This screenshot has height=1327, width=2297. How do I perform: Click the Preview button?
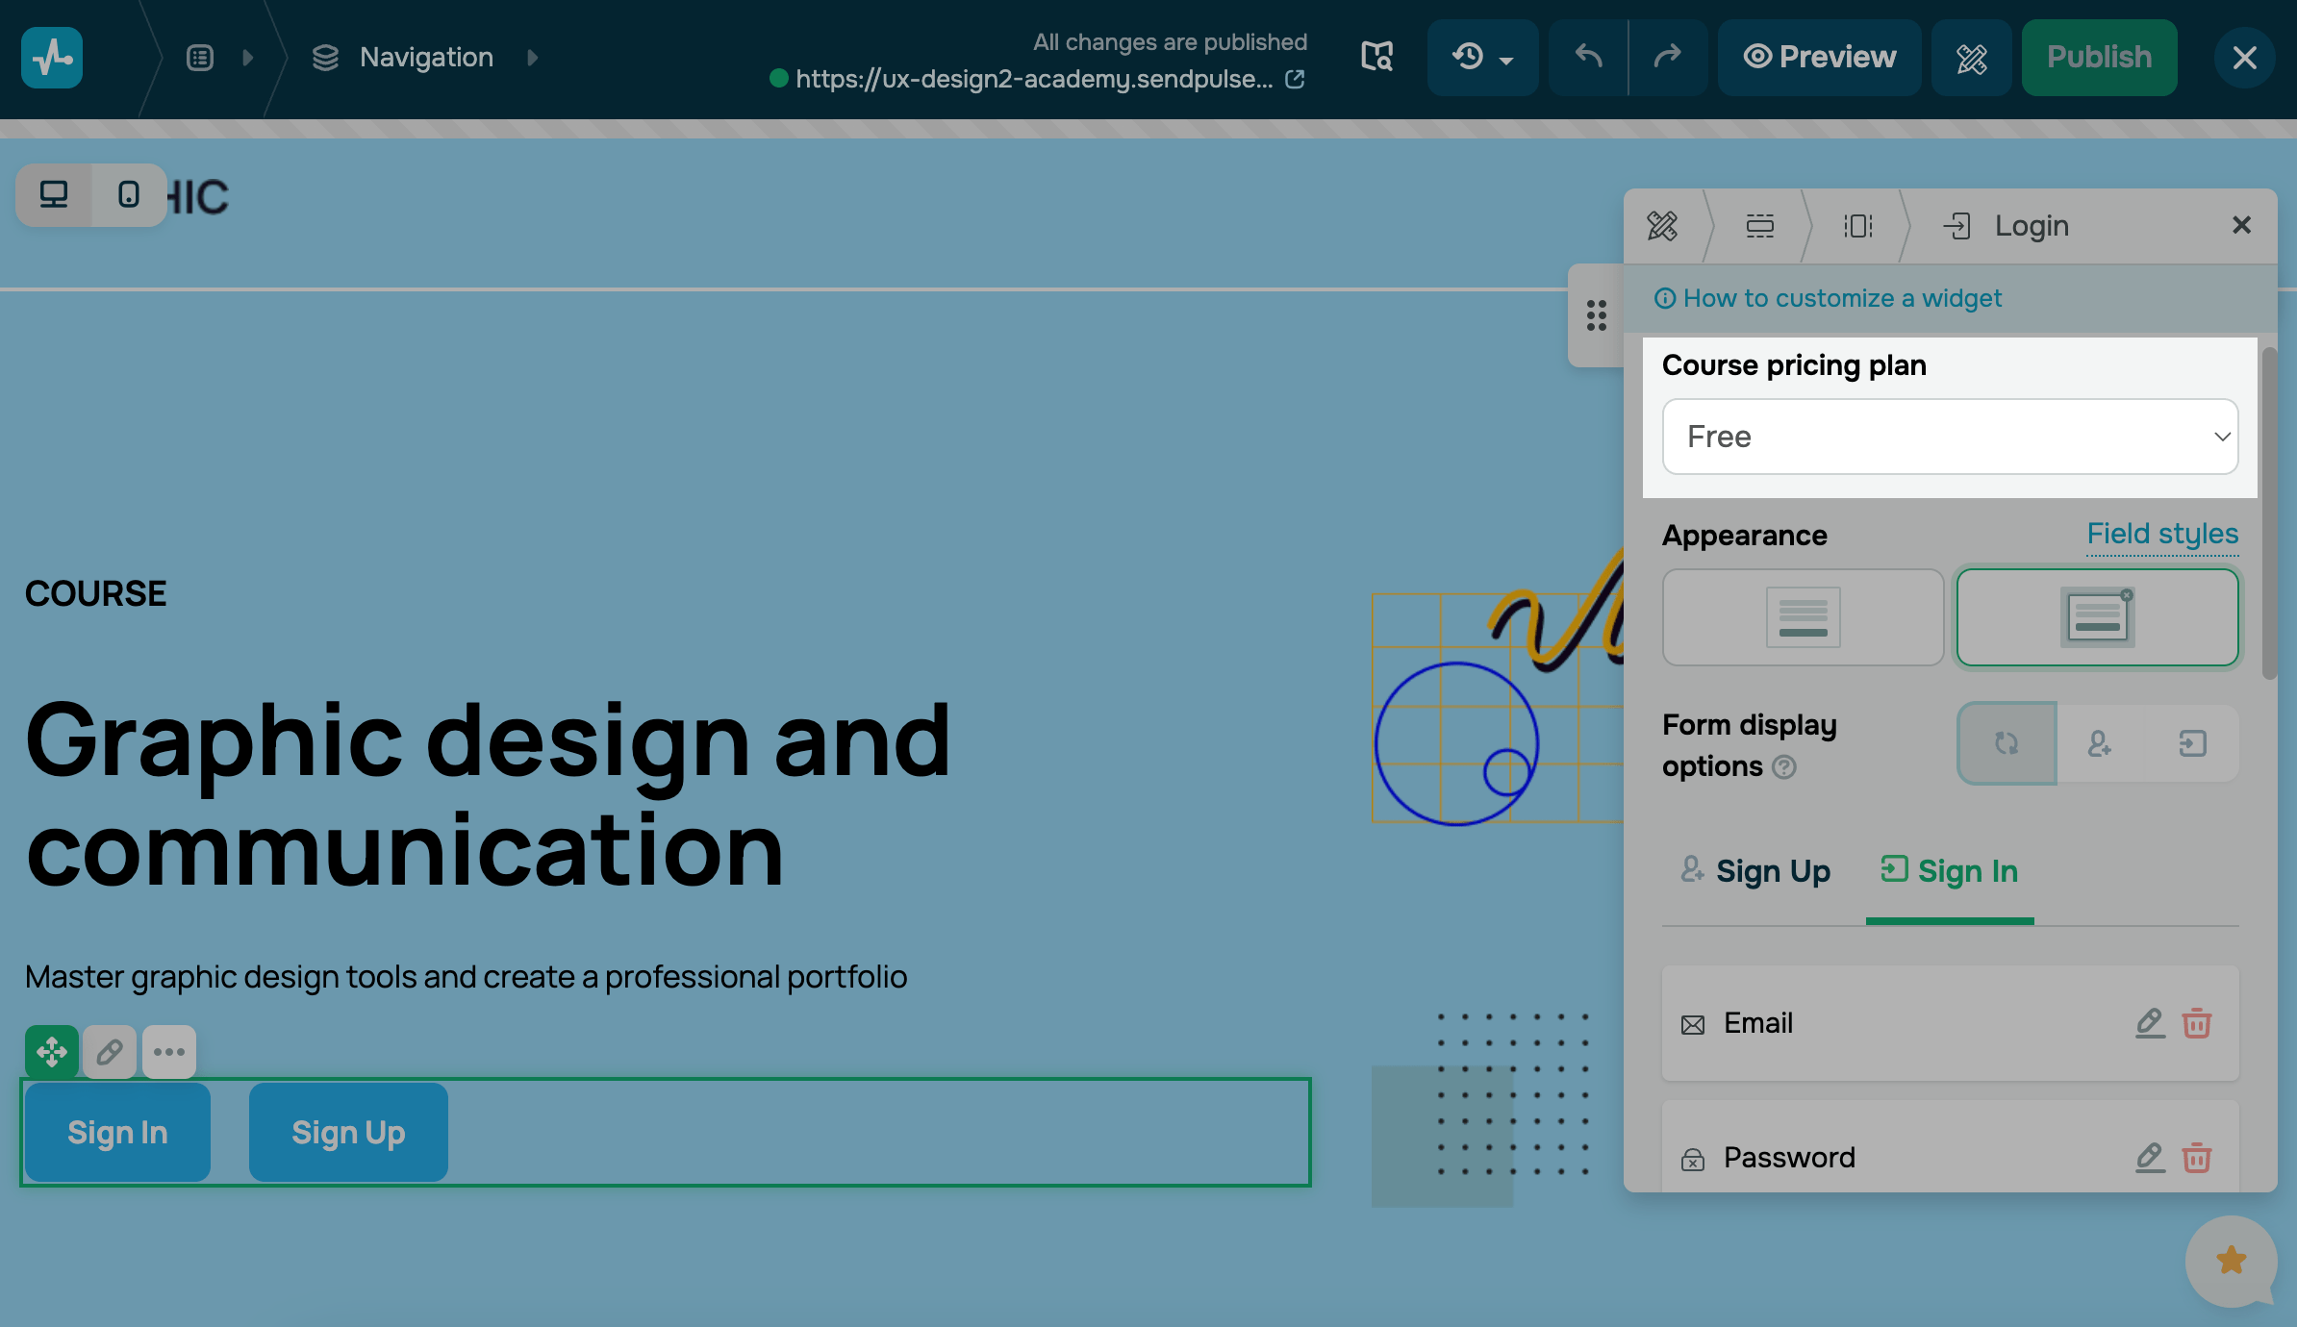[x=1819, y=57]
